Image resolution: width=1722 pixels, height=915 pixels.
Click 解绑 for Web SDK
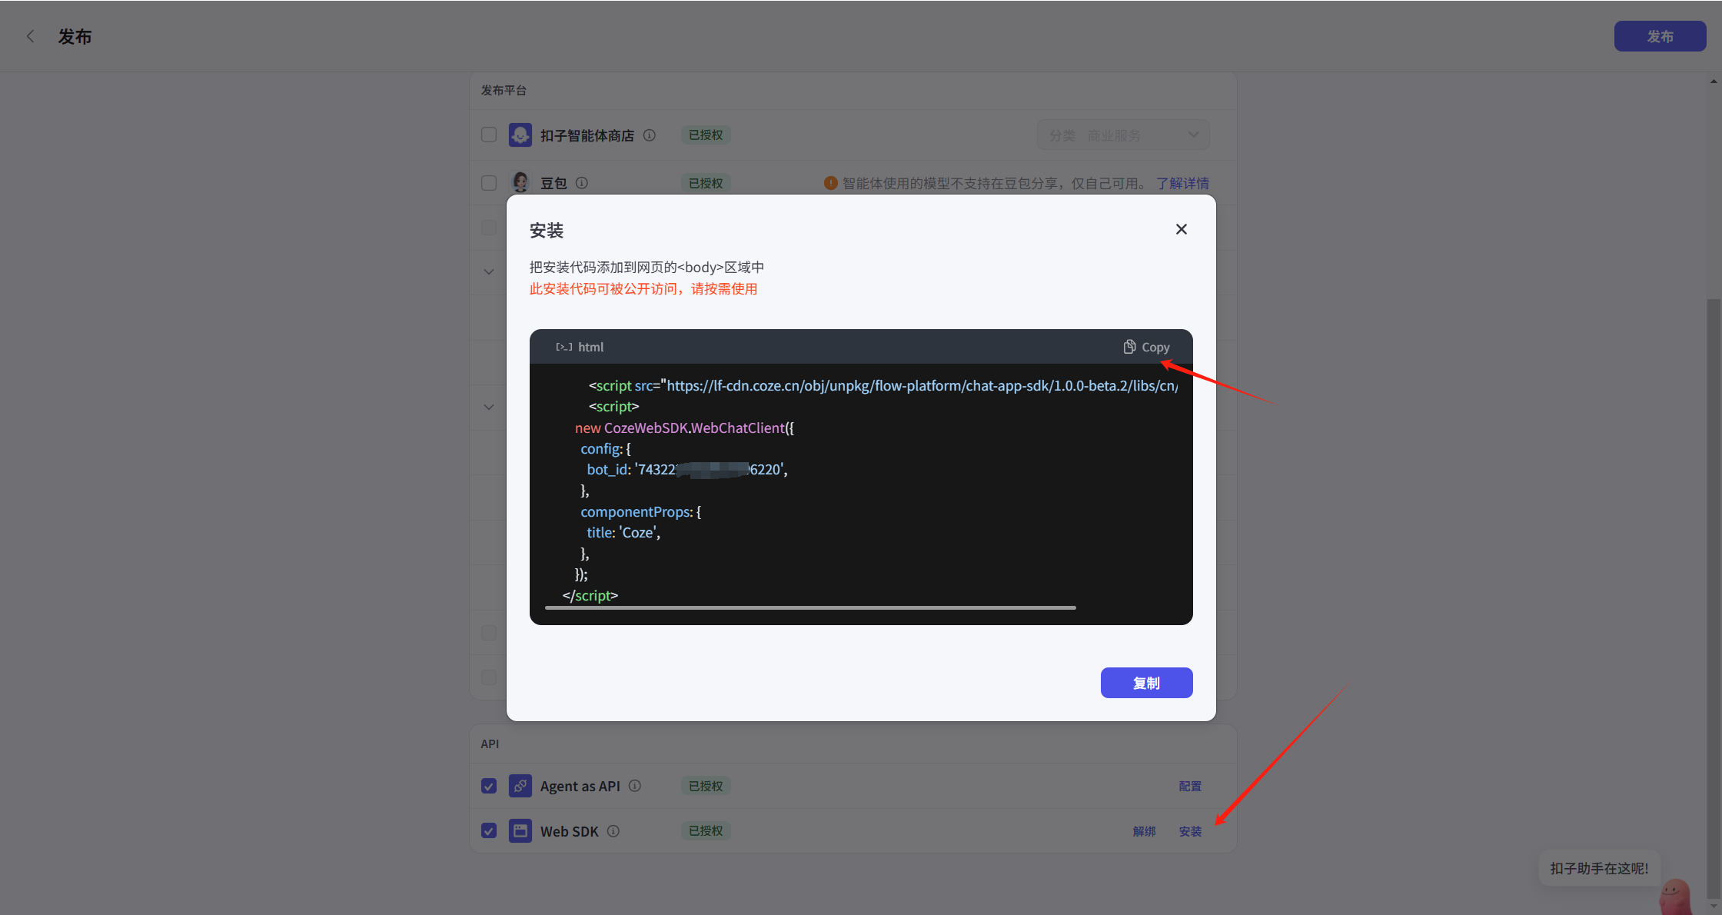(x=1144, y=831)
